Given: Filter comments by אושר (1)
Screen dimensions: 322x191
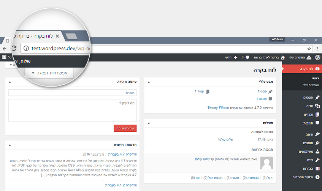Looking at the screenshot, I should 233,178.
